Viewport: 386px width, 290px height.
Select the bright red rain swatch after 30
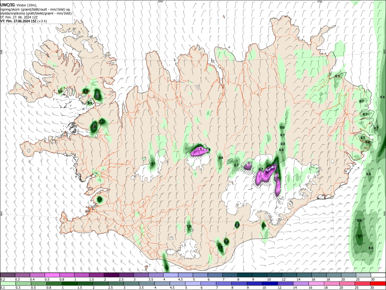pos(378,284)
